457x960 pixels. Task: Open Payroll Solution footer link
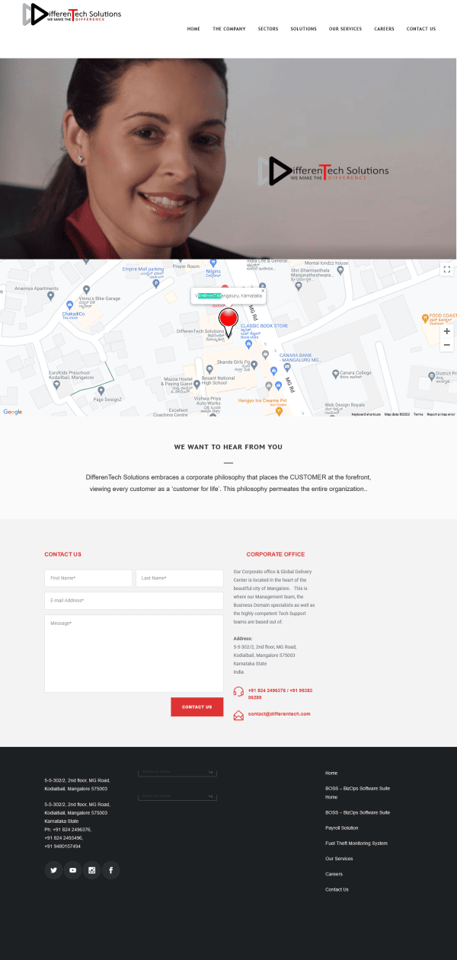tap(341, 828)
